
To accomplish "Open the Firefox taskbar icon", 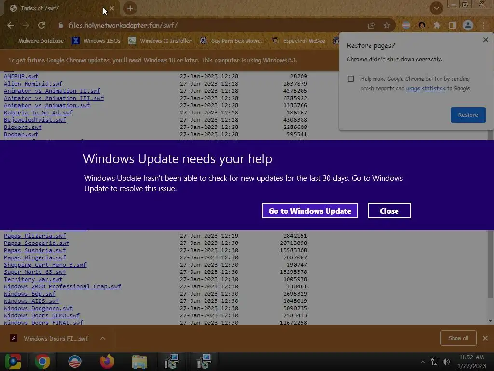I will [x=107, y=361].
